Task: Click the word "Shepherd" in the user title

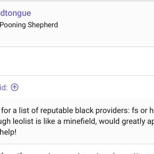Action: 43,25
